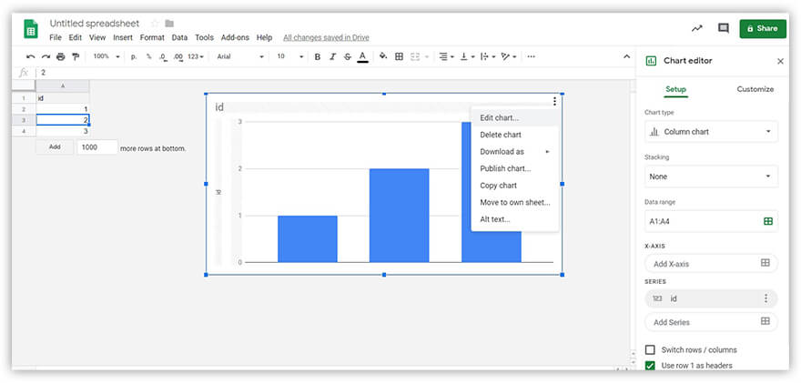Open the text wrapping dropdown
Image resolution: width=801 pixels, height=383 pixels.
(x=488, y=56)
